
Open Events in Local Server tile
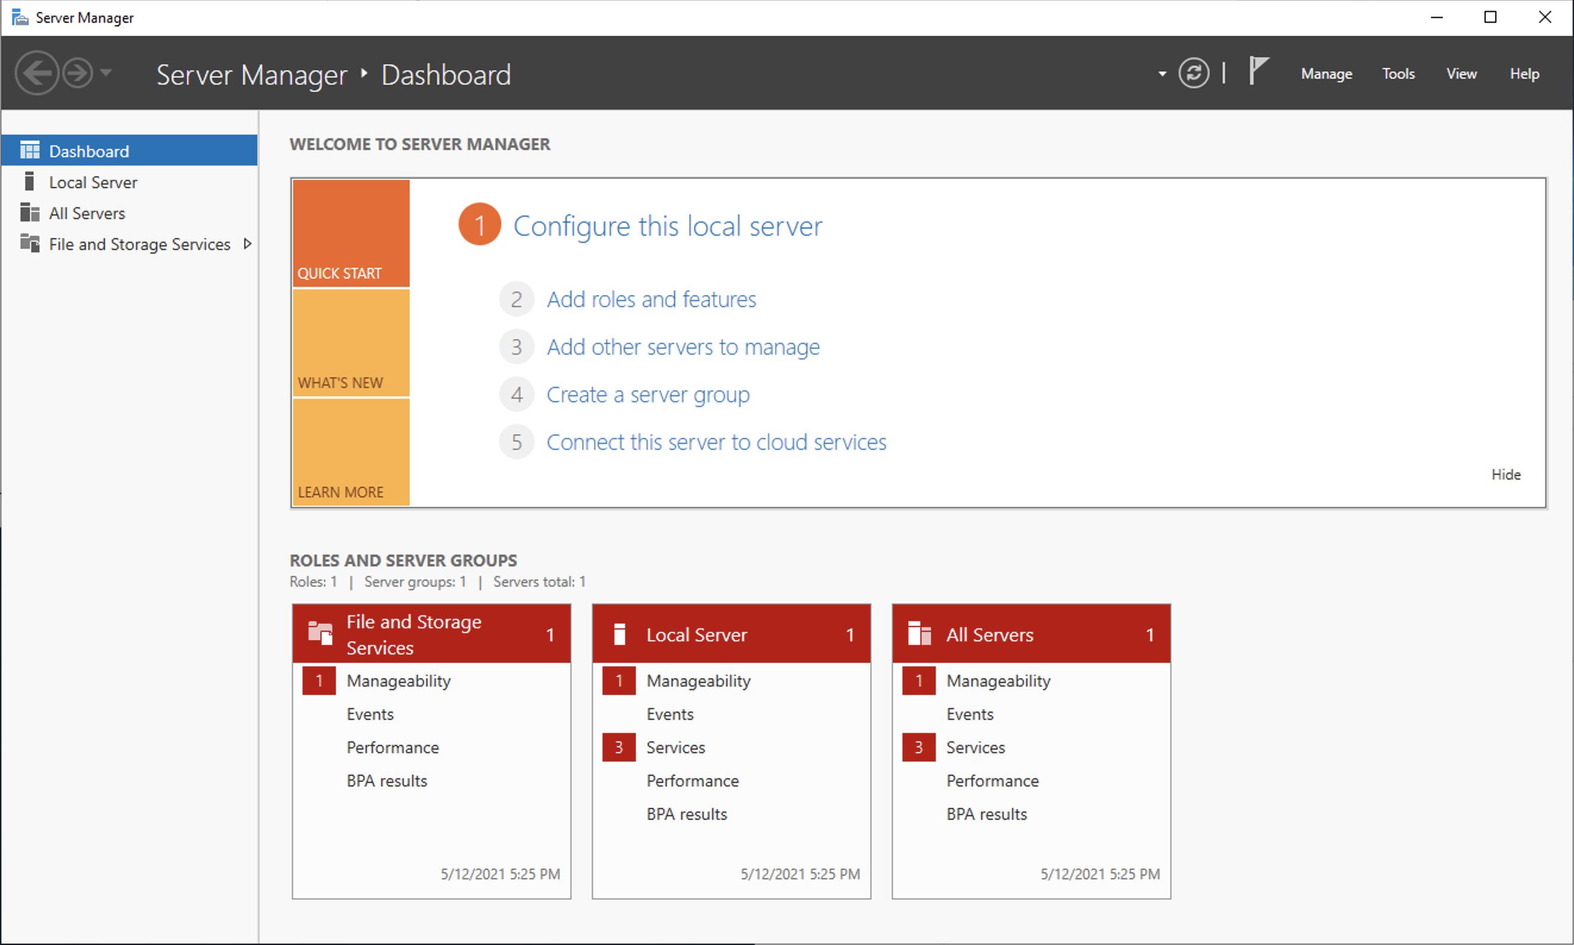[x=670, y=714]
